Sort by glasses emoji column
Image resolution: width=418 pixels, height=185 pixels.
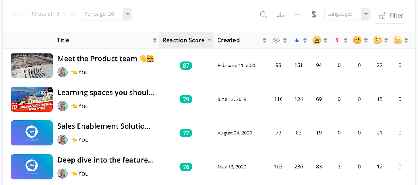point(325,40)
